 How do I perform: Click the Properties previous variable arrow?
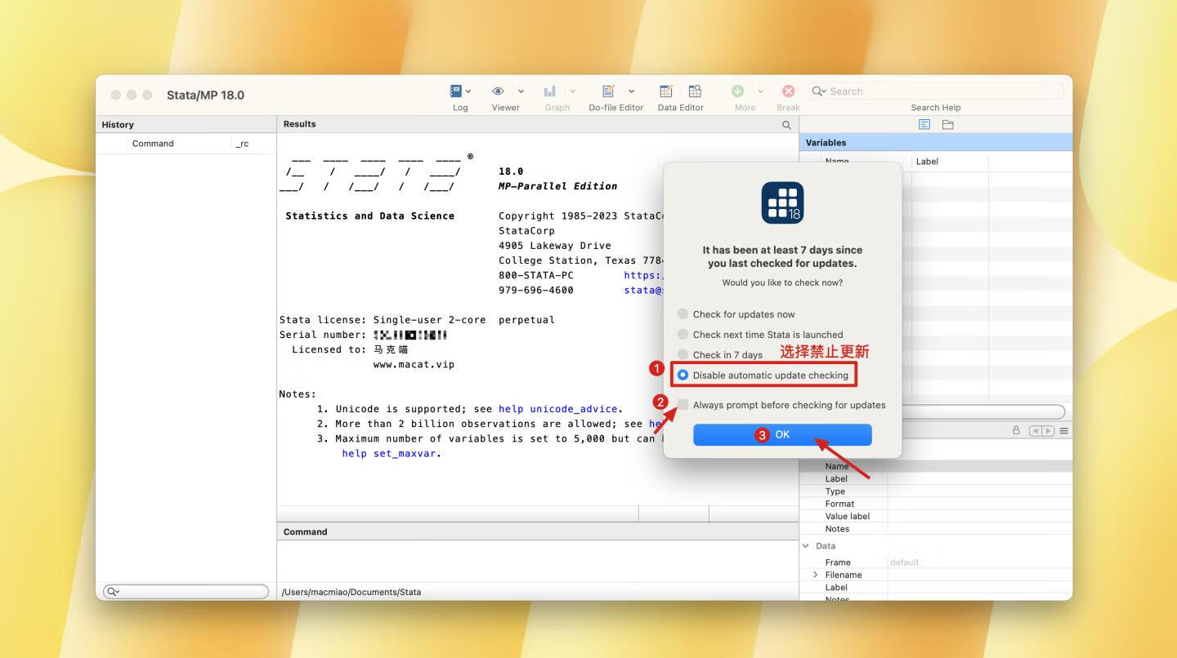tap(1036, 430)
